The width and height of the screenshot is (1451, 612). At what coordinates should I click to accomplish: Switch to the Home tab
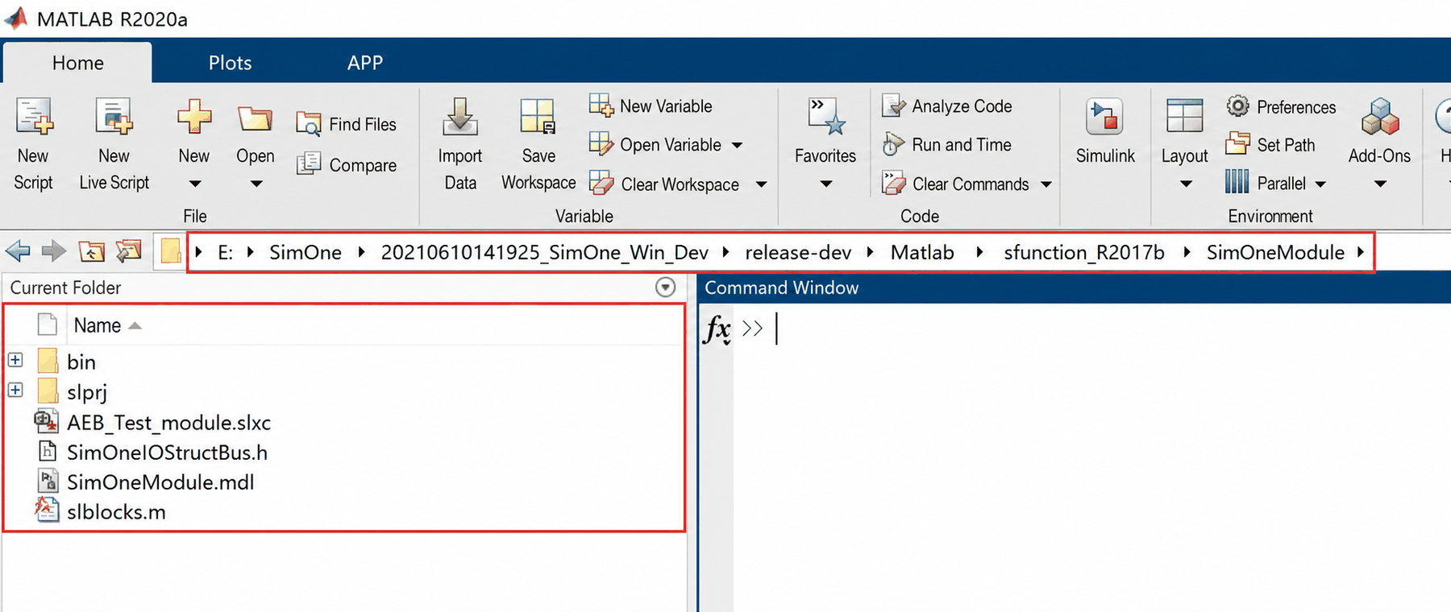pos(77,63)
